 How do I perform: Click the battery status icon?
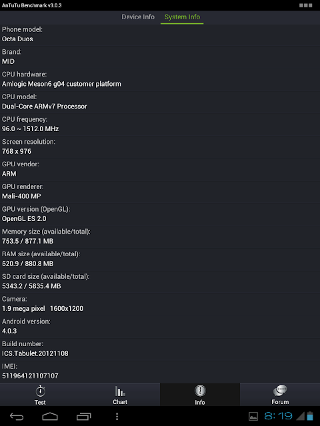[x=310, y=416]
